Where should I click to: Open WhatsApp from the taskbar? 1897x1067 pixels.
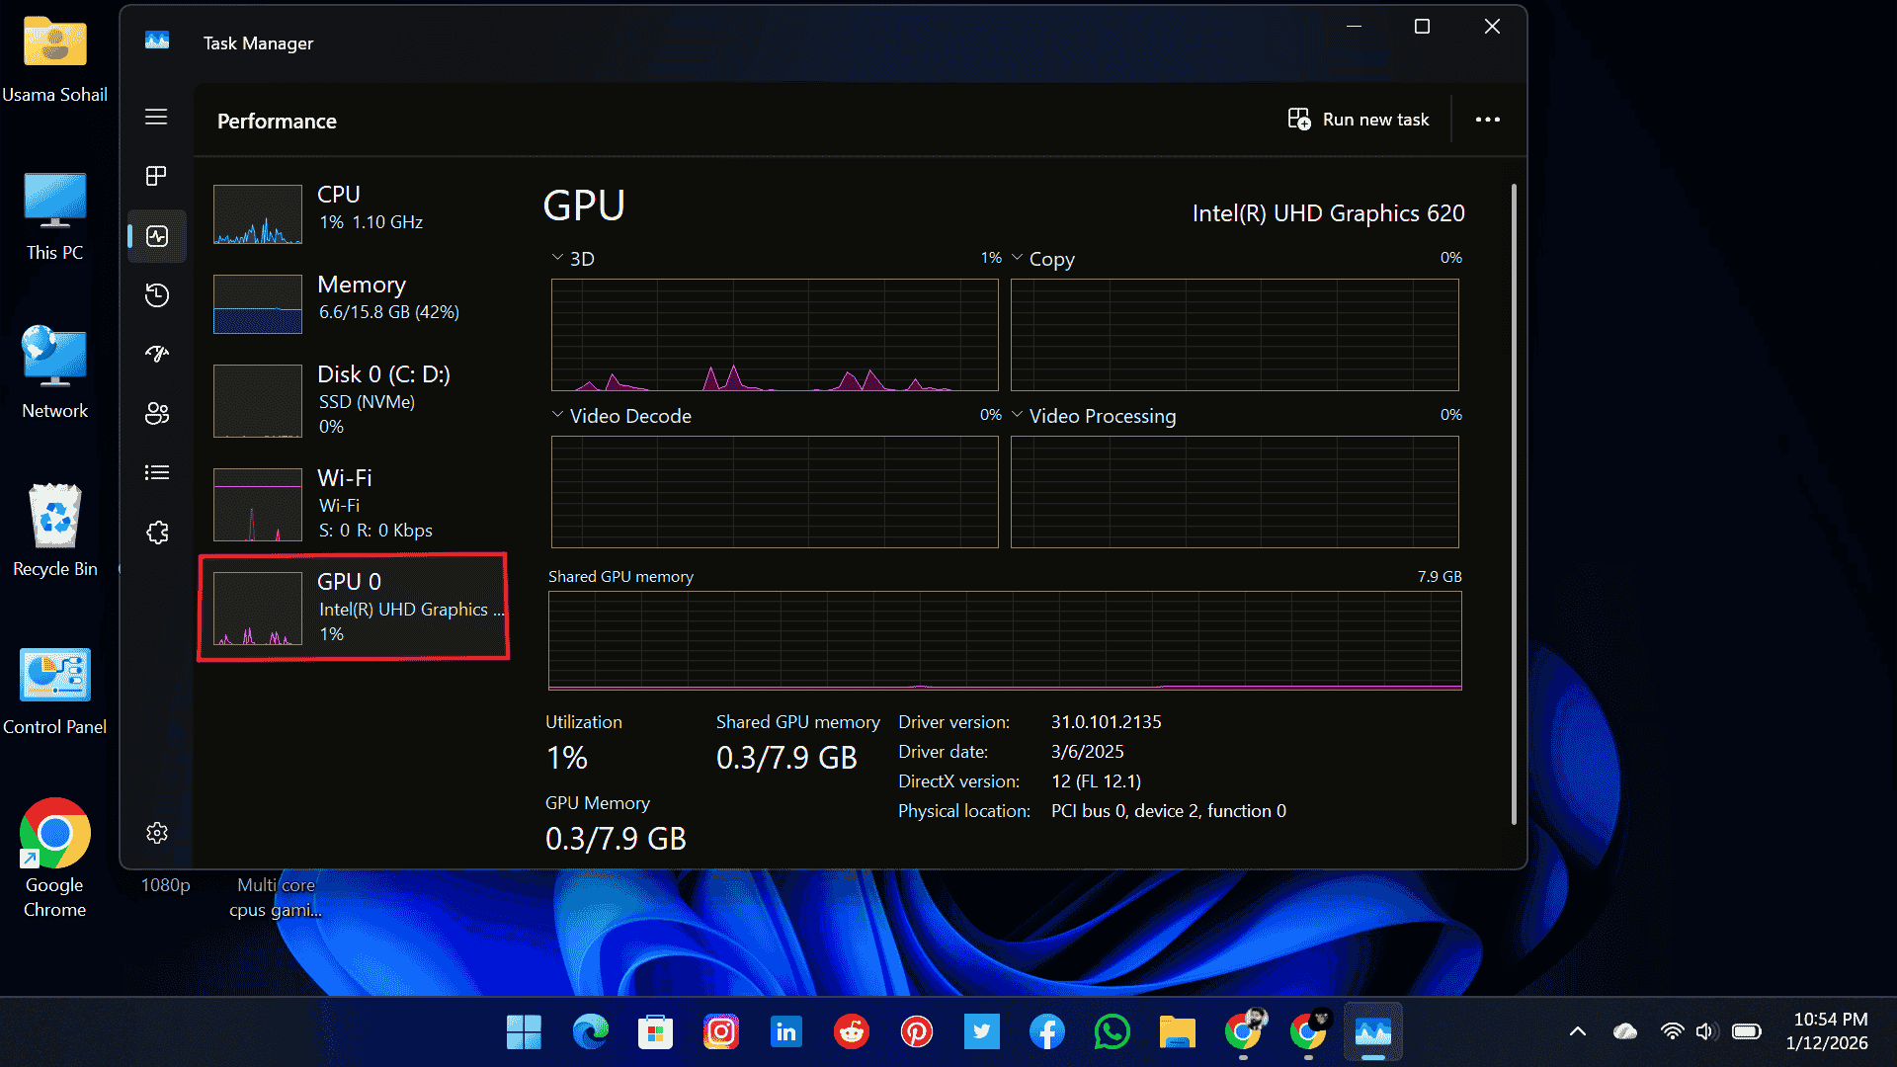1112,1031
